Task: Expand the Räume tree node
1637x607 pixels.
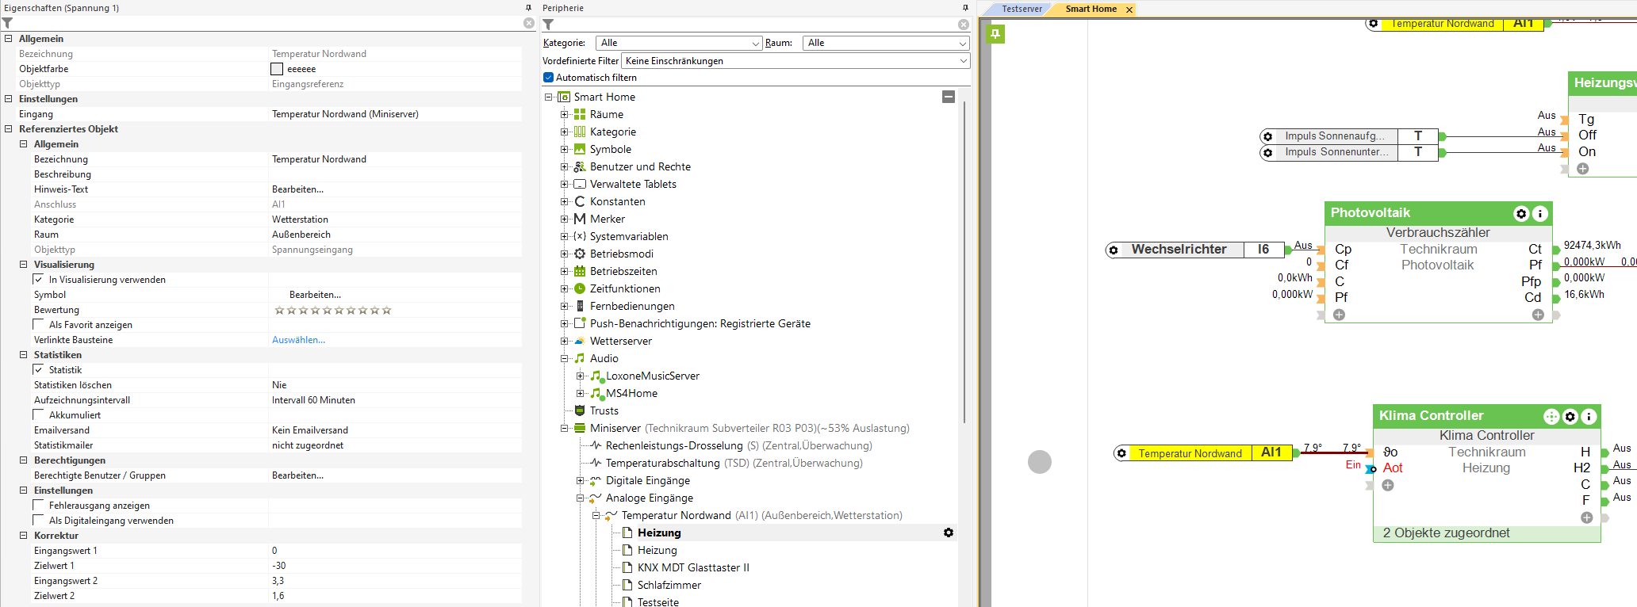Action: pyautogui.click(x=564, y=114)
